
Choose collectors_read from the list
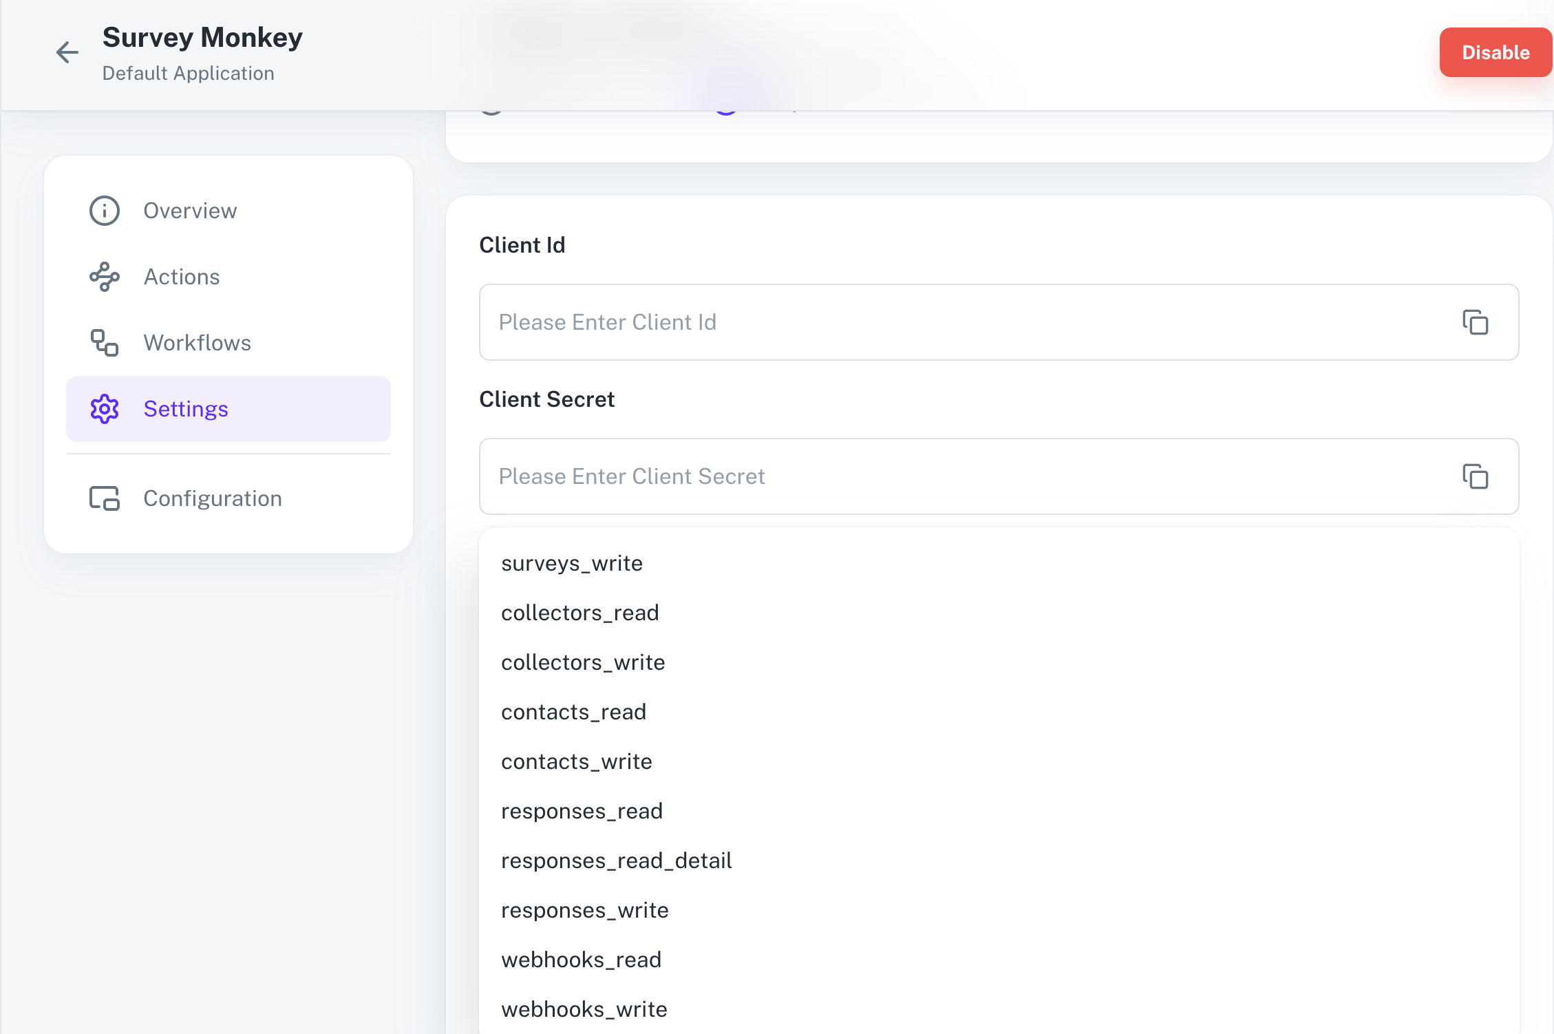pyautogui.click(x=579, y=613)
